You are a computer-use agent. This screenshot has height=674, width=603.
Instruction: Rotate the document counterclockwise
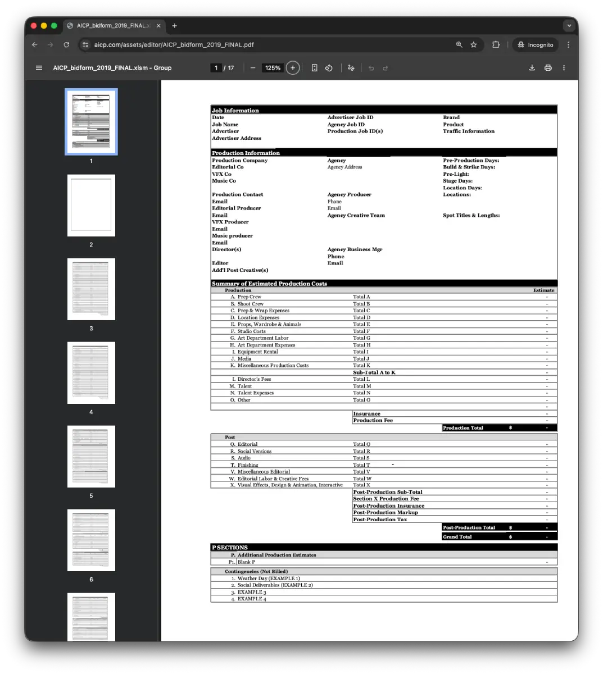(329, 68)
